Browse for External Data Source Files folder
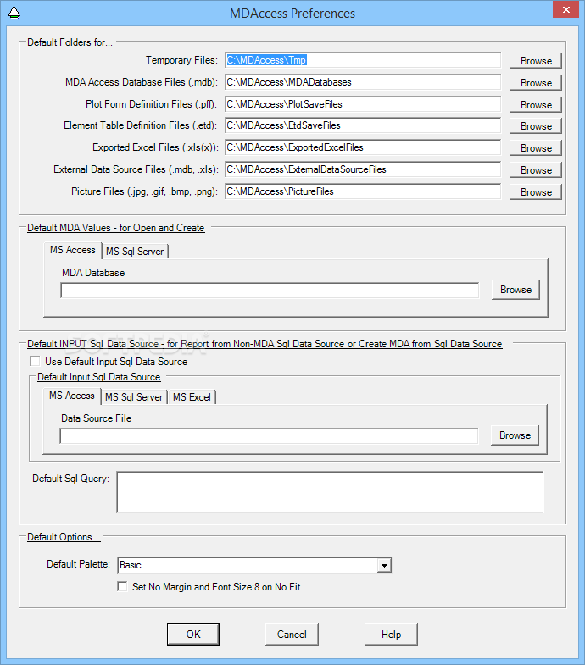Screen dimensions: 585x665 pos(536,170)
